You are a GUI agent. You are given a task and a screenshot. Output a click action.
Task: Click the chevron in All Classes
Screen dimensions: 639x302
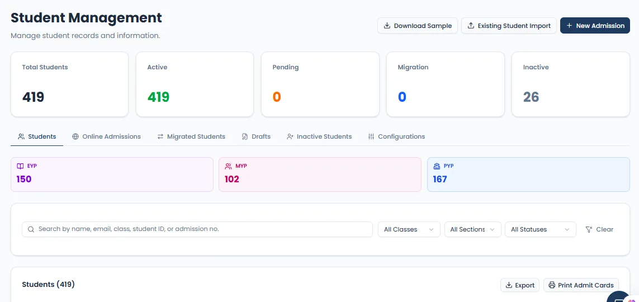pyautogui.click(x=431, y=229)
